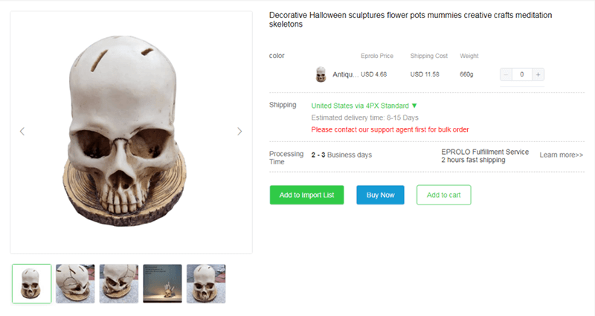Select the Antique color swatch image
595x316 pixels.
321,74
